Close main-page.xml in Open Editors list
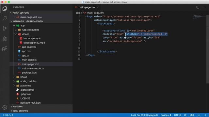Screen dimensions: 209x117 pos(14,17)
